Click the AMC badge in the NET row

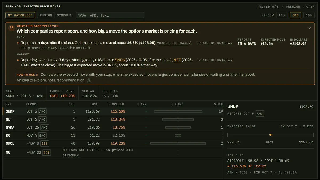click(42, 119)
